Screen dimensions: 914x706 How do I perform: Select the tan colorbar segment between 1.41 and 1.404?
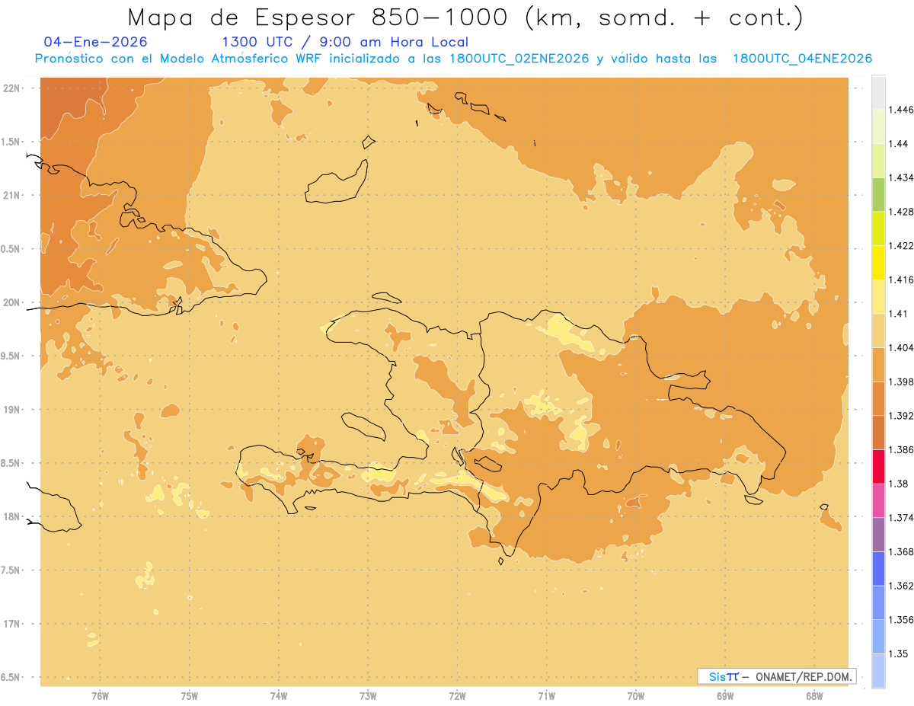coord(878,331)
